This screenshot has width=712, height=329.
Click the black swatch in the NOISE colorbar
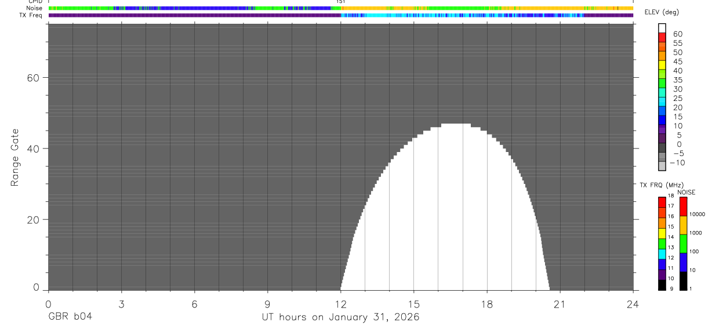(683, 281)
